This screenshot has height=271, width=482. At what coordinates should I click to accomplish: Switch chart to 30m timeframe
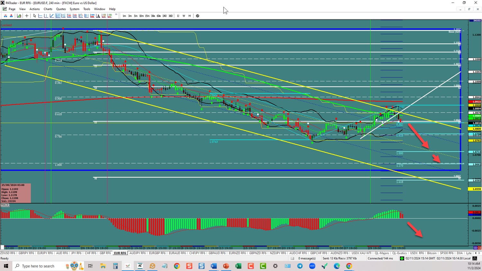(x=153, y=16)
